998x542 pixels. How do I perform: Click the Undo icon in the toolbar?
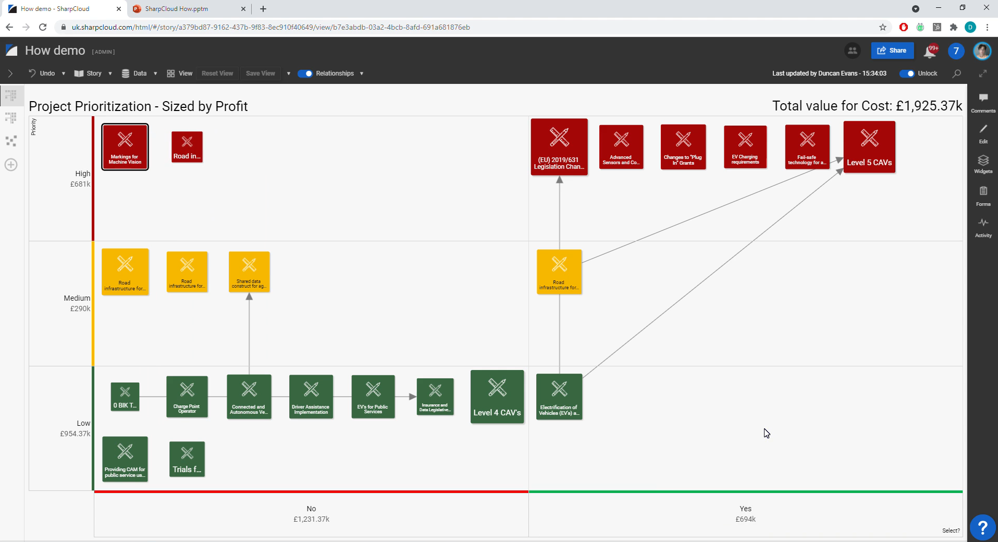click(31, 73)
